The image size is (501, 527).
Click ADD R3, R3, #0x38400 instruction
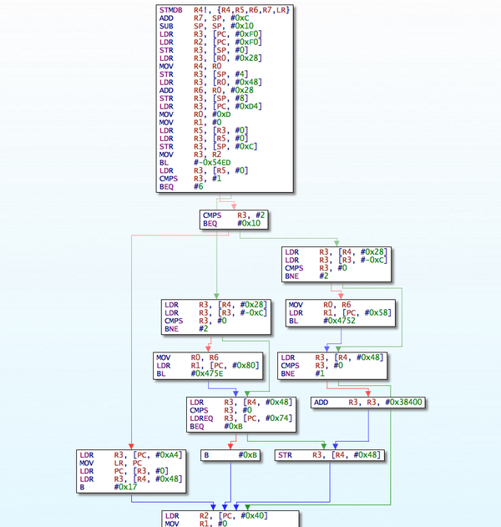click(368, 403)
